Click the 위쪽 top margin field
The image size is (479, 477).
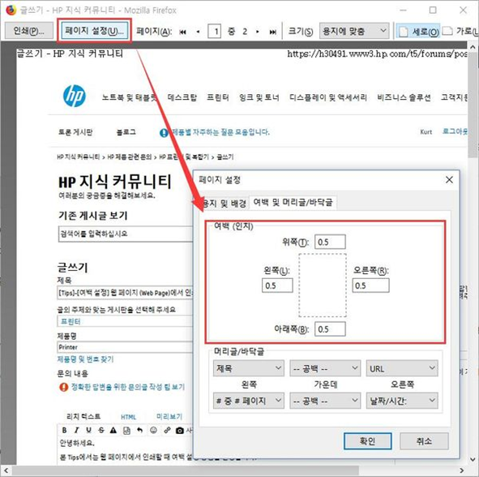point(330,242)
